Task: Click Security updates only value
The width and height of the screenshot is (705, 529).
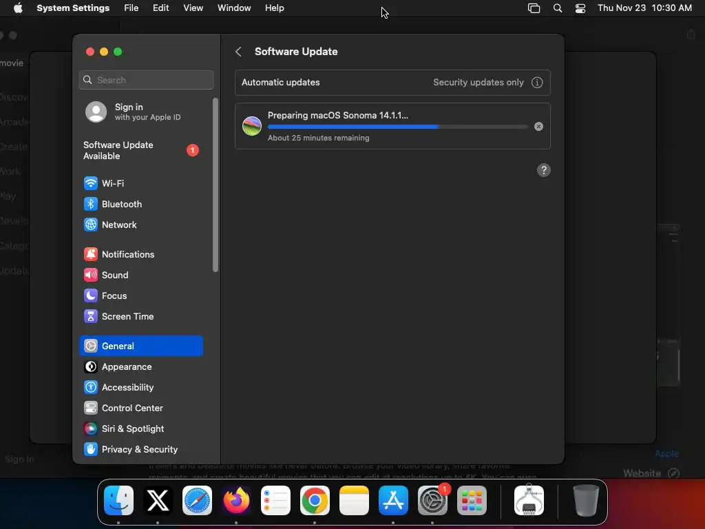Action: point(478,83)
